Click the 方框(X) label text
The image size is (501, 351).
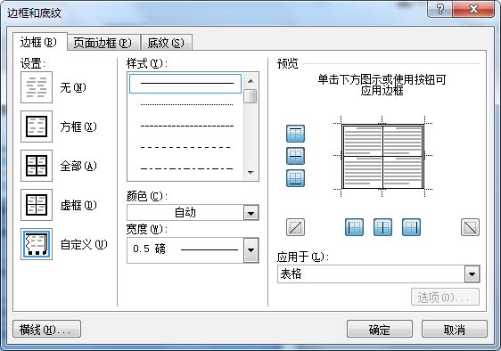[x=78, y=127]
